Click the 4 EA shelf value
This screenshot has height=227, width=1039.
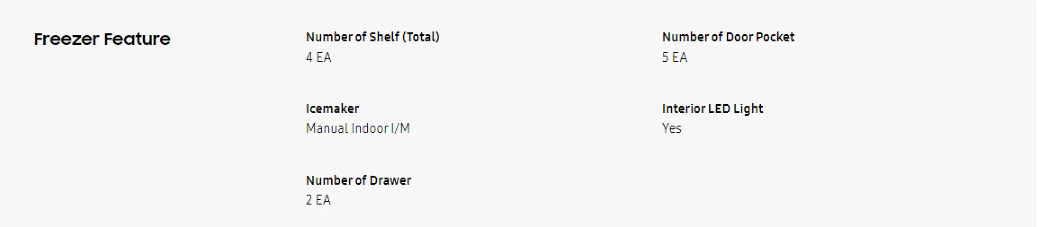(x=318, y=57)
